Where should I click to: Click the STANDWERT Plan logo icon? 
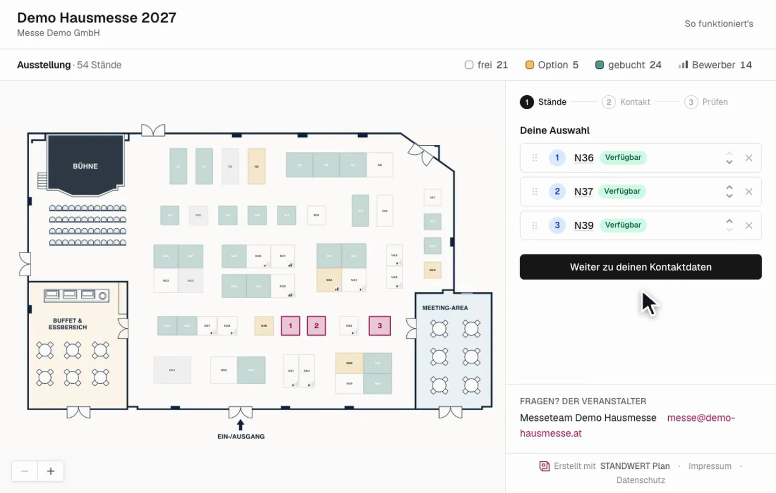pyautogui.click(x=544, y=466)
